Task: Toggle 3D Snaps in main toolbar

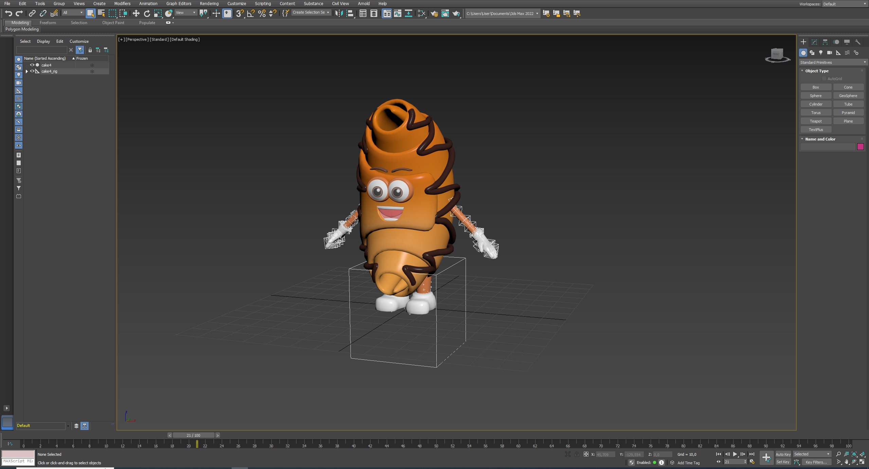Action: [x=240, y=13]
